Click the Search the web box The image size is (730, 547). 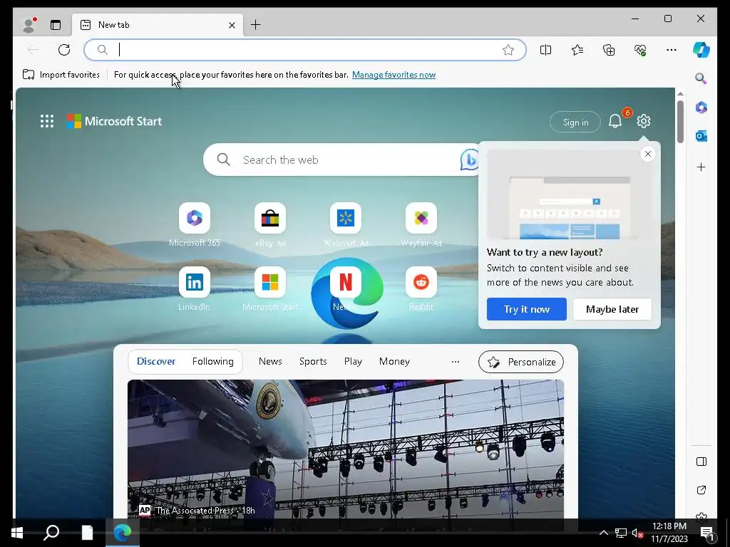[340, 160]
